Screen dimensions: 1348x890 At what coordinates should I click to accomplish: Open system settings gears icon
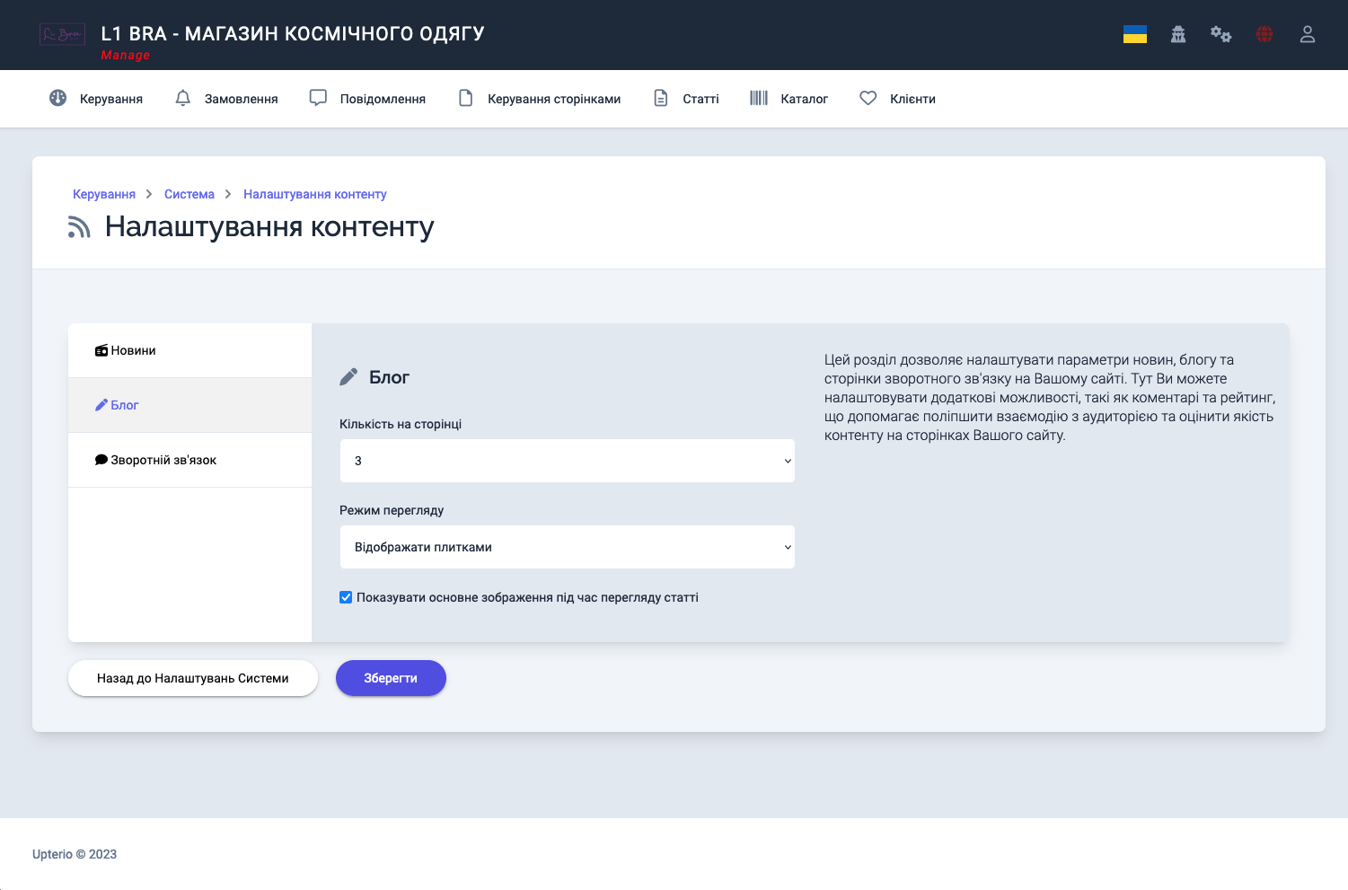(1220, 34)
